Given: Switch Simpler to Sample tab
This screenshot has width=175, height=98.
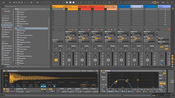Looking at the screenshot, I should point(84,71).
